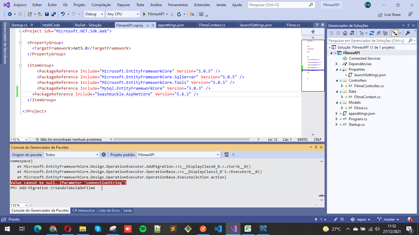
Task: Open Gerenciador de Servidores side tab
Action: click(5, 43)
